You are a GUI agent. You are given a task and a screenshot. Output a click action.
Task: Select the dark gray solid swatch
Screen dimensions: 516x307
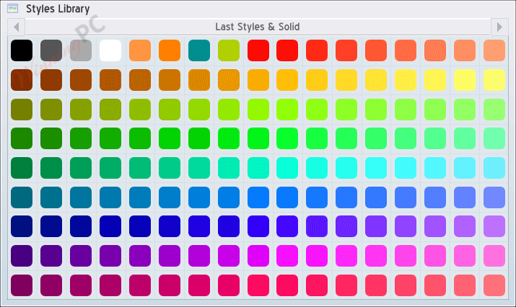pyautogui.click(x=51, y=50)
